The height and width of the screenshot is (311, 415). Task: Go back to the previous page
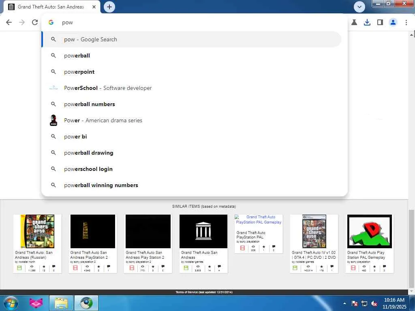pos(9,22)
